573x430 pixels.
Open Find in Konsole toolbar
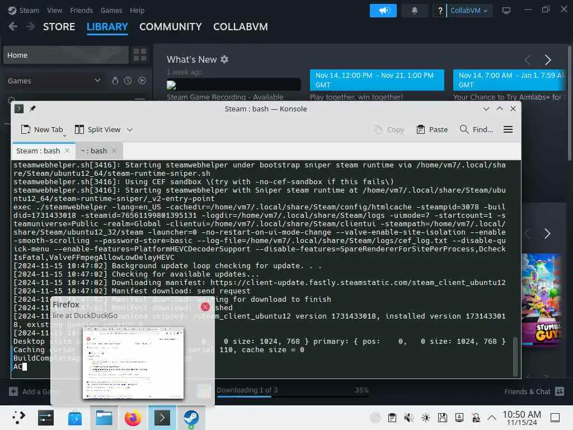476,129
